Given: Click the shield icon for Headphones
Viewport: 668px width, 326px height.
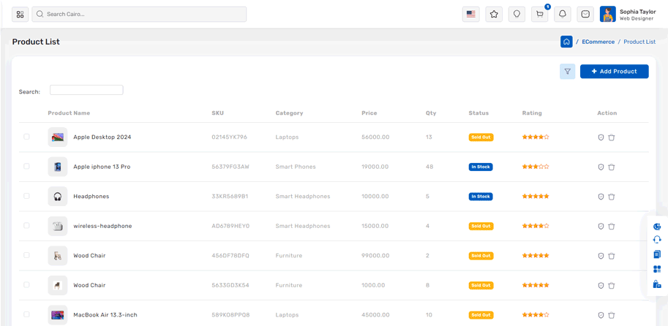Looking at the screenshot, I should tap(601, 197).
